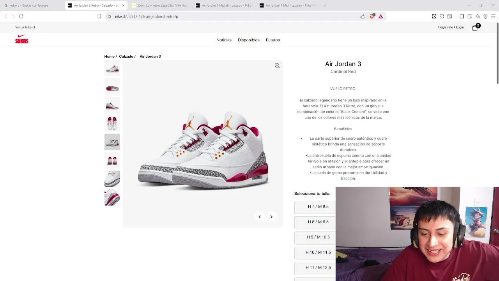Go back with the browser back arrow

tap(5, 16)
